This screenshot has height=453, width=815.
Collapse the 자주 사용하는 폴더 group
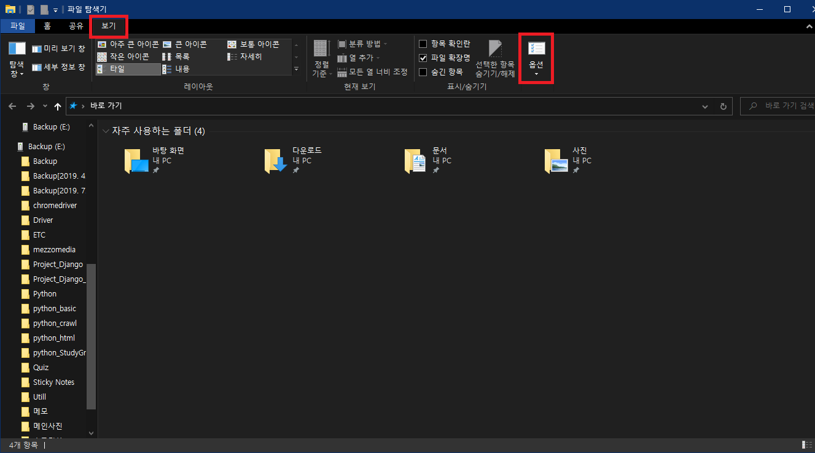pos(106,131)
